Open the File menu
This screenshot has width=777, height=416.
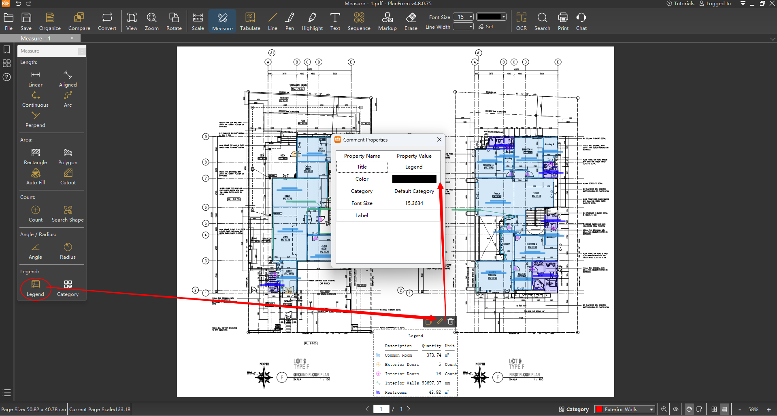click(9, 21)
